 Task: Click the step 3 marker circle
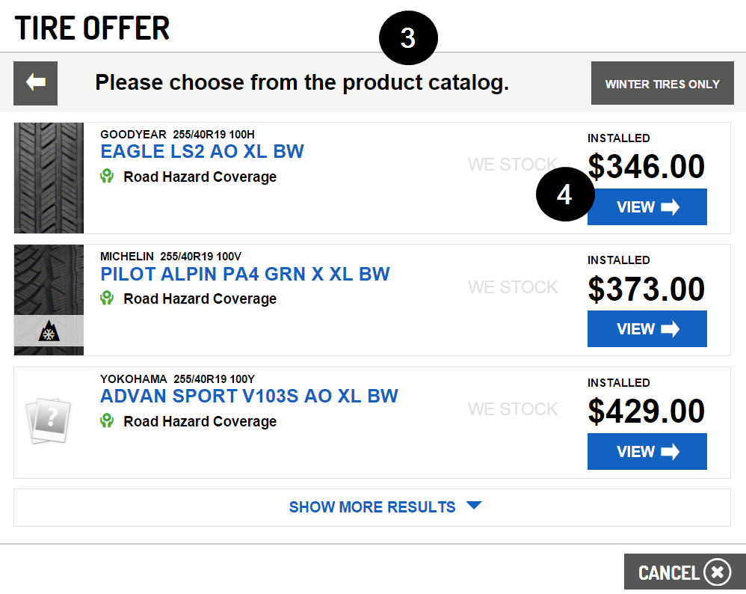[408, 38]
